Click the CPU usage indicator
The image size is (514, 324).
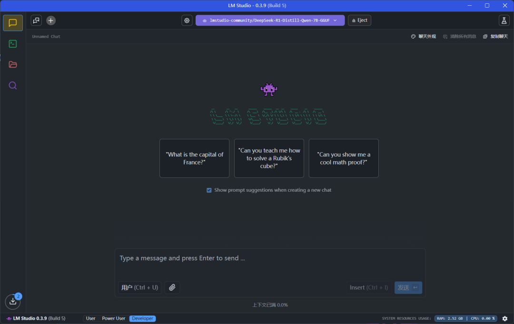coord(483,318)
